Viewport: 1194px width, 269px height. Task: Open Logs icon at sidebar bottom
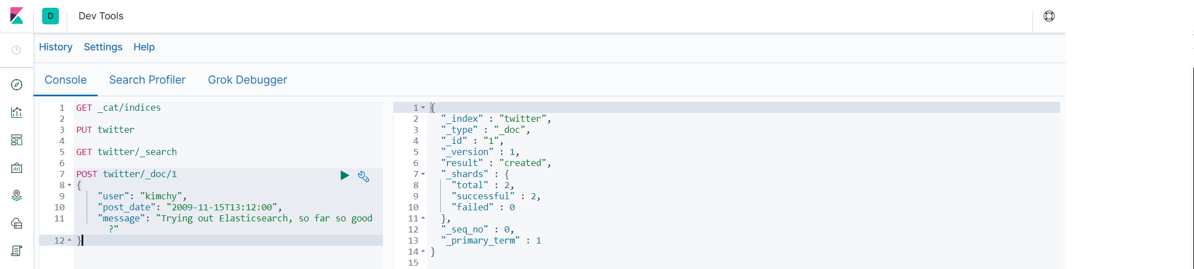(17, 251)
